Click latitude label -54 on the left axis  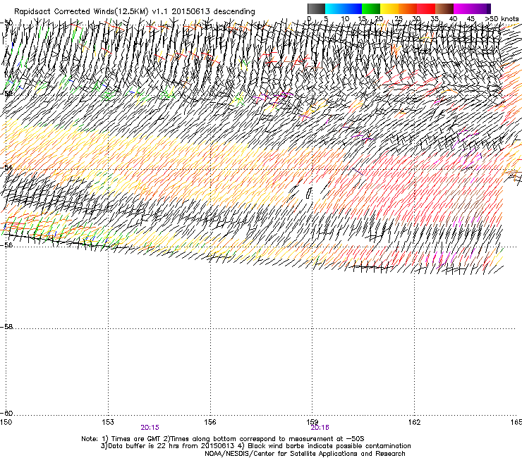pos(7,168)
